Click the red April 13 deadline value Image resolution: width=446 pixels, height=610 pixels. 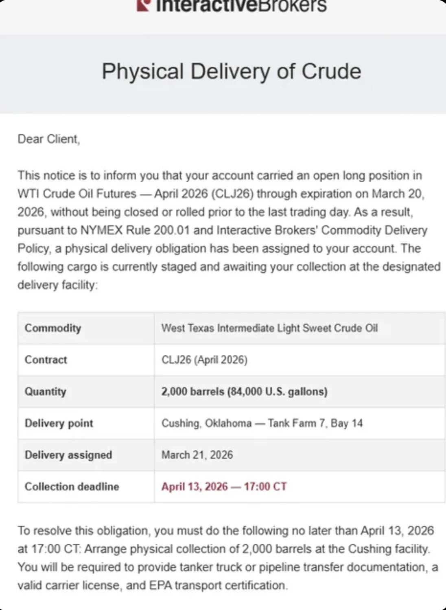point(224,487)
